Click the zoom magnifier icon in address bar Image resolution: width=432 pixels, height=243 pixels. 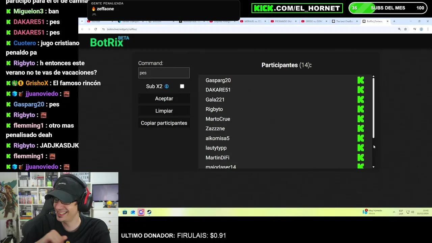pyautogui.click(x=399, y=29)
